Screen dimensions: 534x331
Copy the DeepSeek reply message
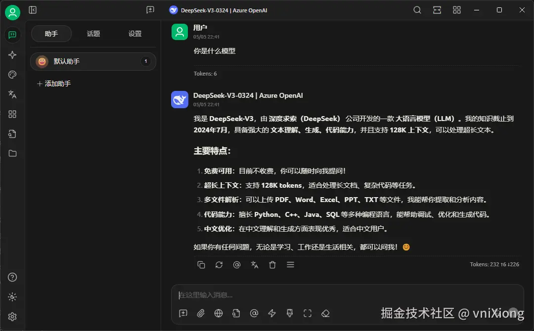coord(201,265)
